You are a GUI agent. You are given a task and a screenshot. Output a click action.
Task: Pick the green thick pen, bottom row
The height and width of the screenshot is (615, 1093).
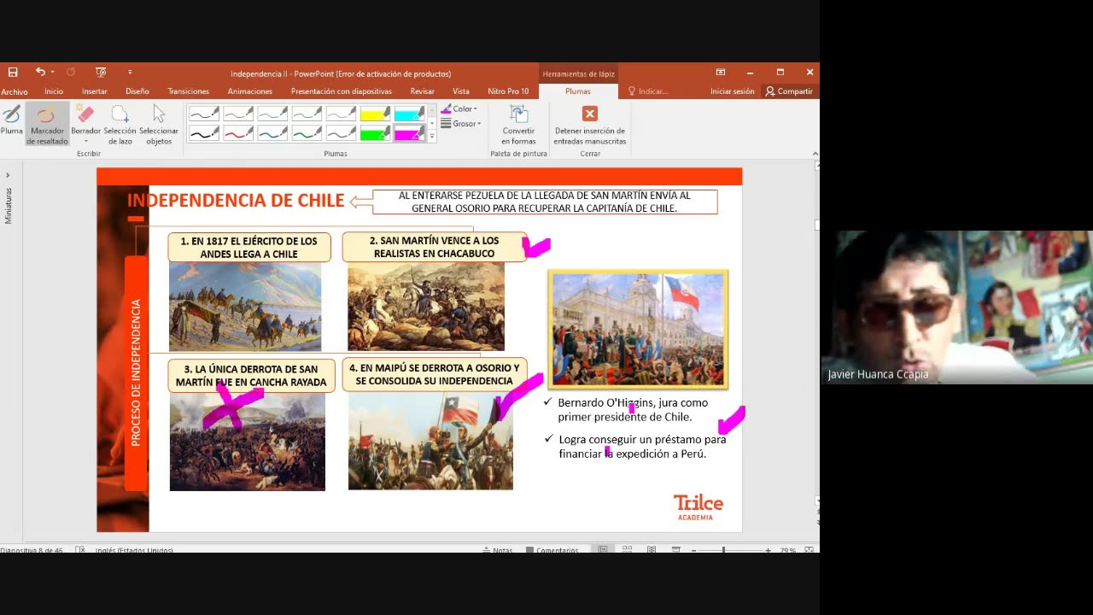pyautogui.click(x=307, y=132)
